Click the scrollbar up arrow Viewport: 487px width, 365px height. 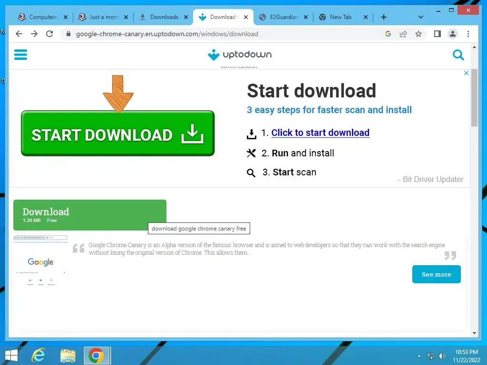tap(474, 47)
